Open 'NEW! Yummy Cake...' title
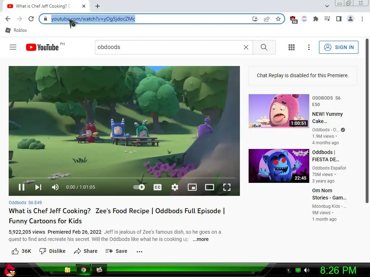 [x=327, y=118]
